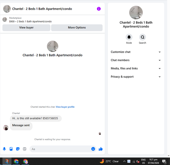Open cloud sync tray icon
The image size is (170, 165).
click(x=129, y=161)
